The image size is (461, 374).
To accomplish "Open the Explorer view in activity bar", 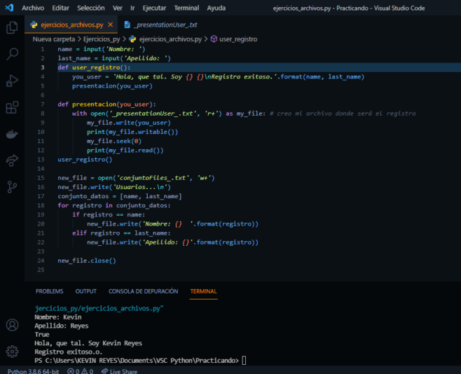I will pos(12,27).
